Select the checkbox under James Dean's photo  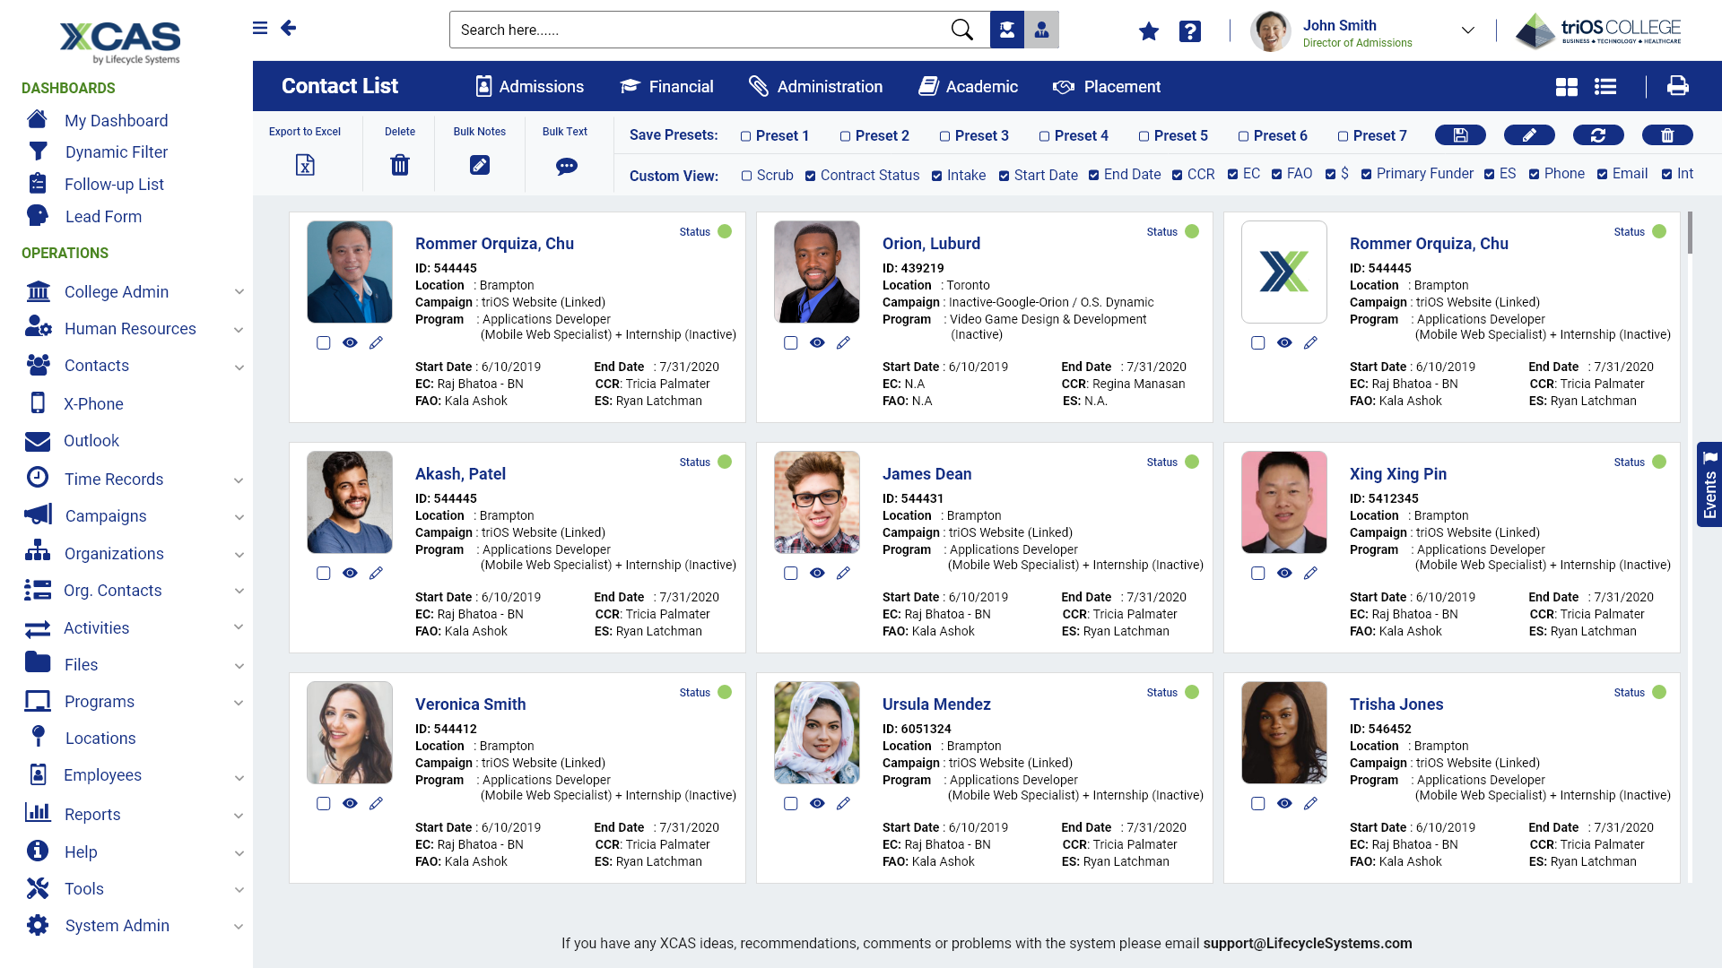pyautogui.click(x=790, y=574)
